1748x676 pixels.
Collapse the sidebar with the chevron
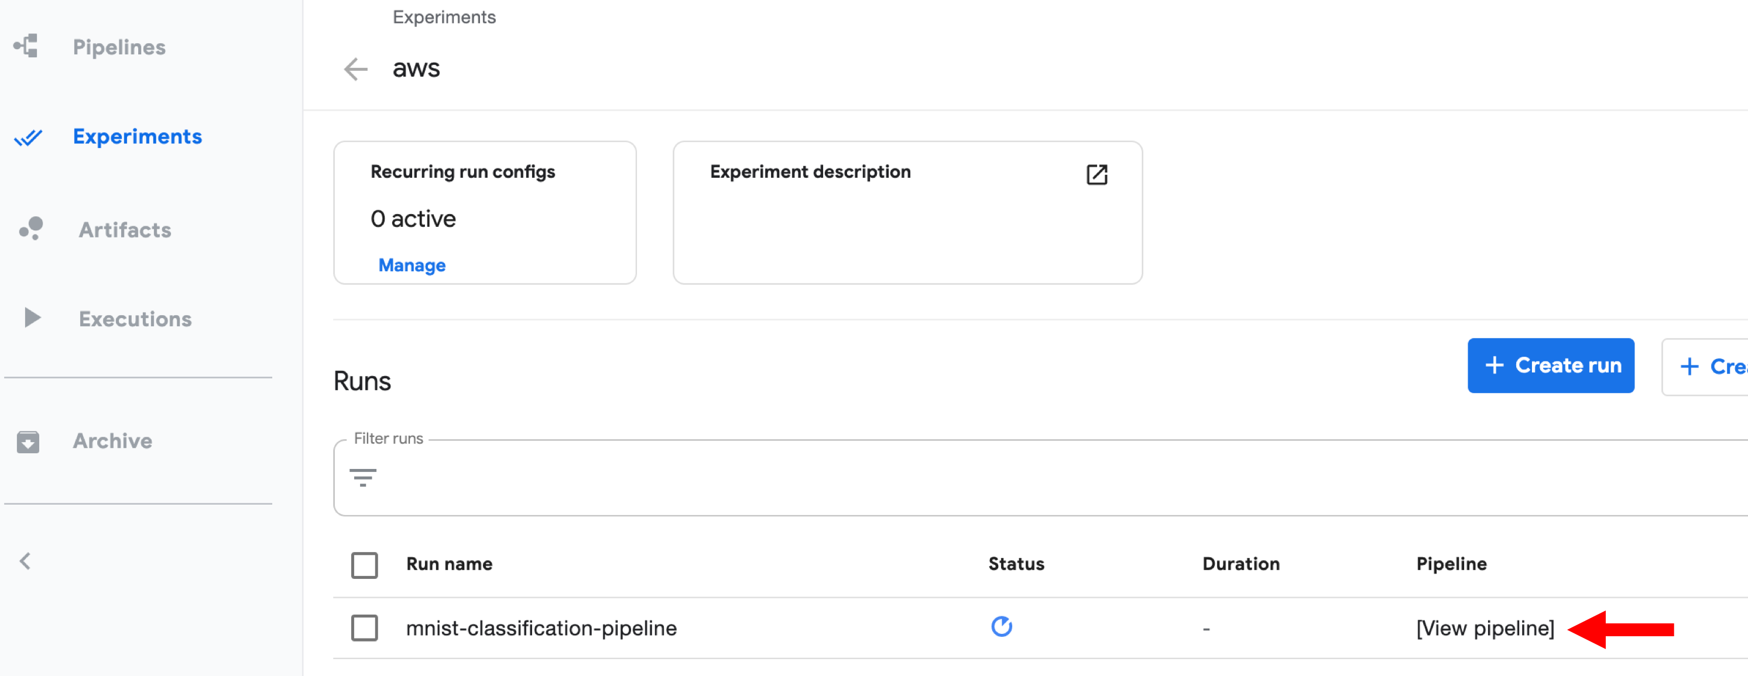(25, 561)
